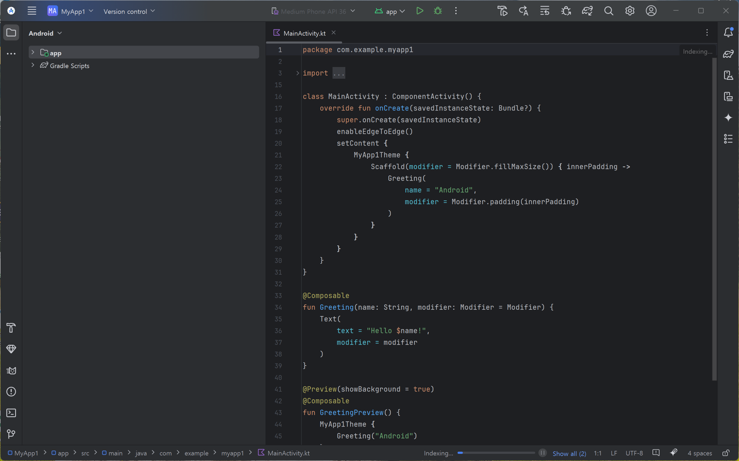Change 4 spaces indentation setting

point(699,453)
